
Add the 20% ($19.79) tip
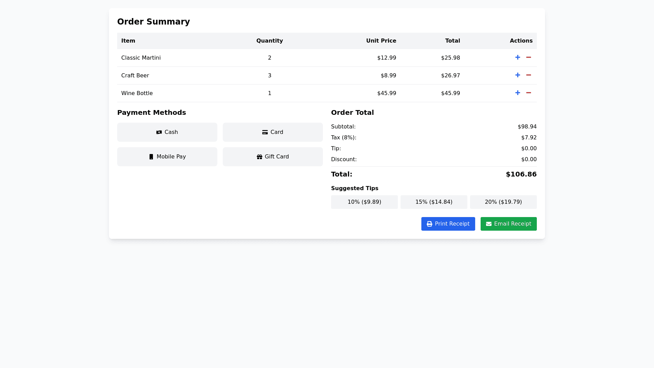point(503,202)
